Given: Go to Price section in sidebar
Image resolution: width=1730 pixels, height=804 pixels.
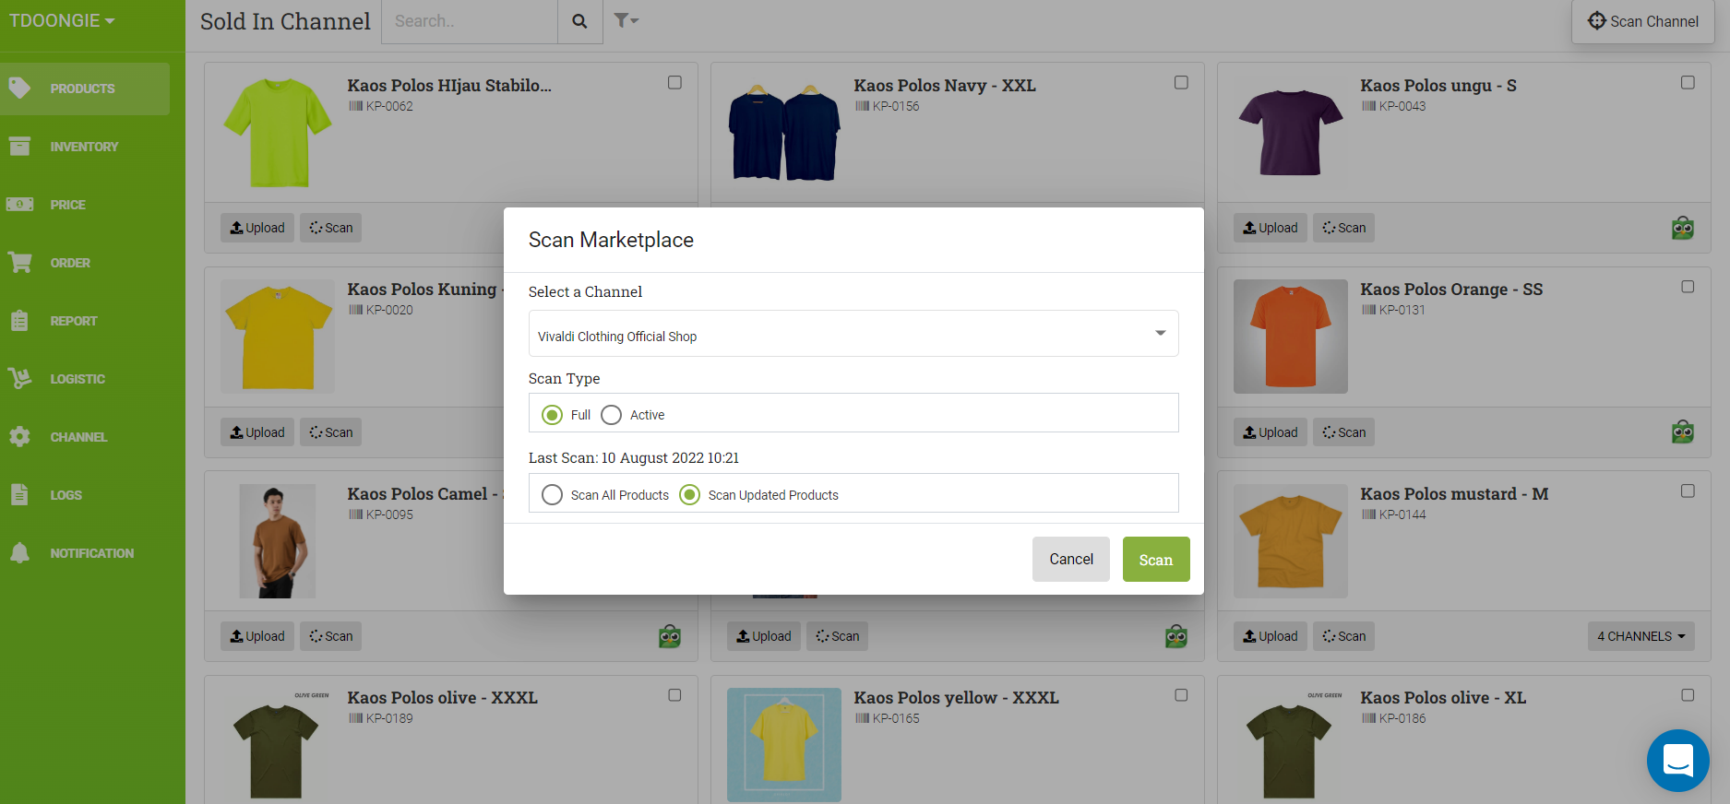Looking at the screenshot, I should click(85, 205).
